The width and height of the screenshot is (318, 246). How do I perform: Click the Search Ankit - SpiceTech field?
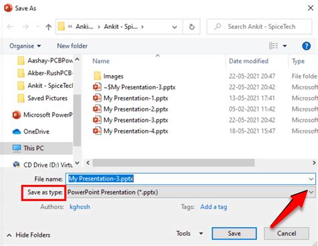260,27
